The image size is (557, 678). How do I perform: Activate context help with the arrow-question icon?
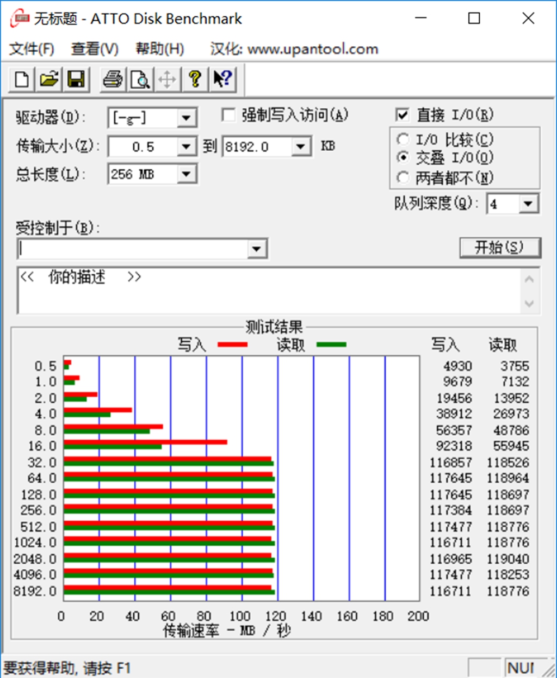pyautogui.click(x=222, y=79)
